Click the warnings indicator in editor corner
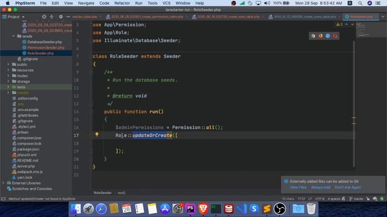 [339, 24]
